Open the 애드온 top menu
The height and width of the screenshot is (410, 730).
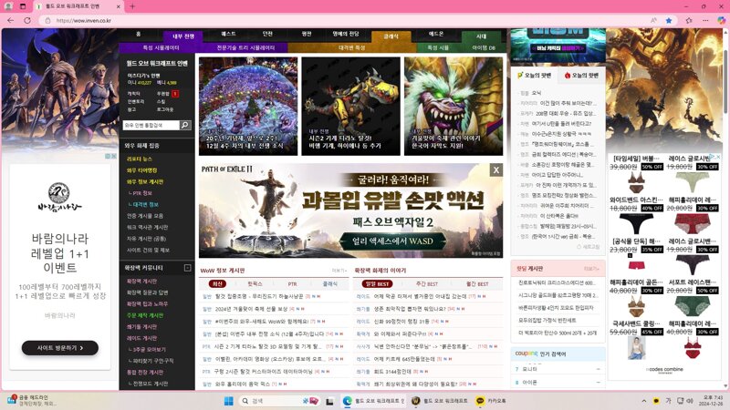436,34
